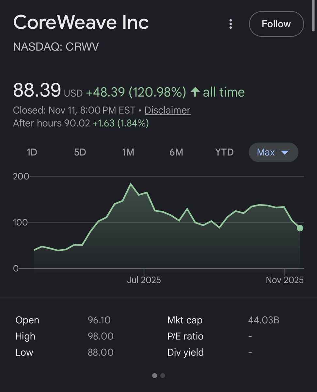Switch chart to YTD range

click(x=224, y=152)
